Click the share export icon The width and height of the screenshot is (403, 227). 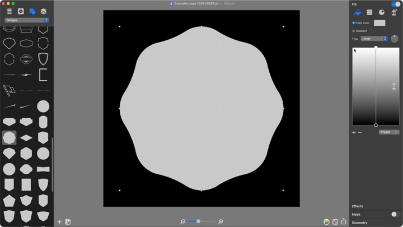coord(344,221)
